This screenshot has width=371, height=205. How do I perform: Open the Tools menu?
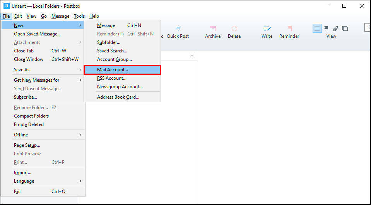pyautogui.click(x=79, y=16)
